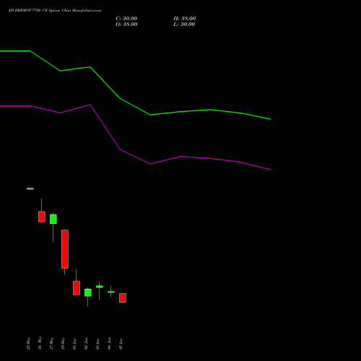Select the tall red candle above 29 May
Screen dimensions: 361x361
tap(65, 249)
